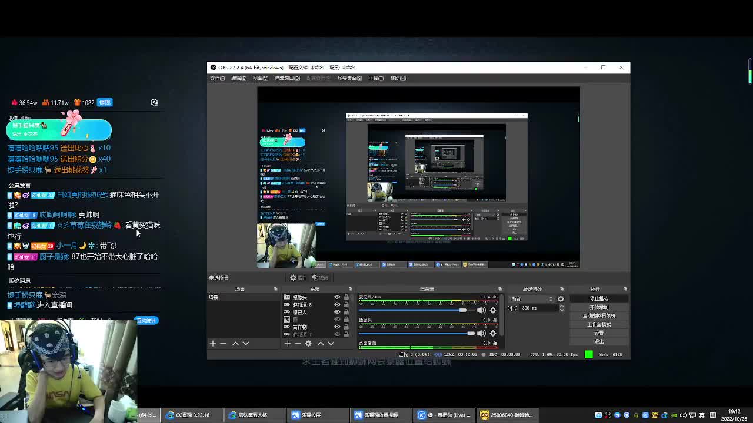Toggle lock for the 摄像头 source
The image size is (753, 423).
[346, 297]
